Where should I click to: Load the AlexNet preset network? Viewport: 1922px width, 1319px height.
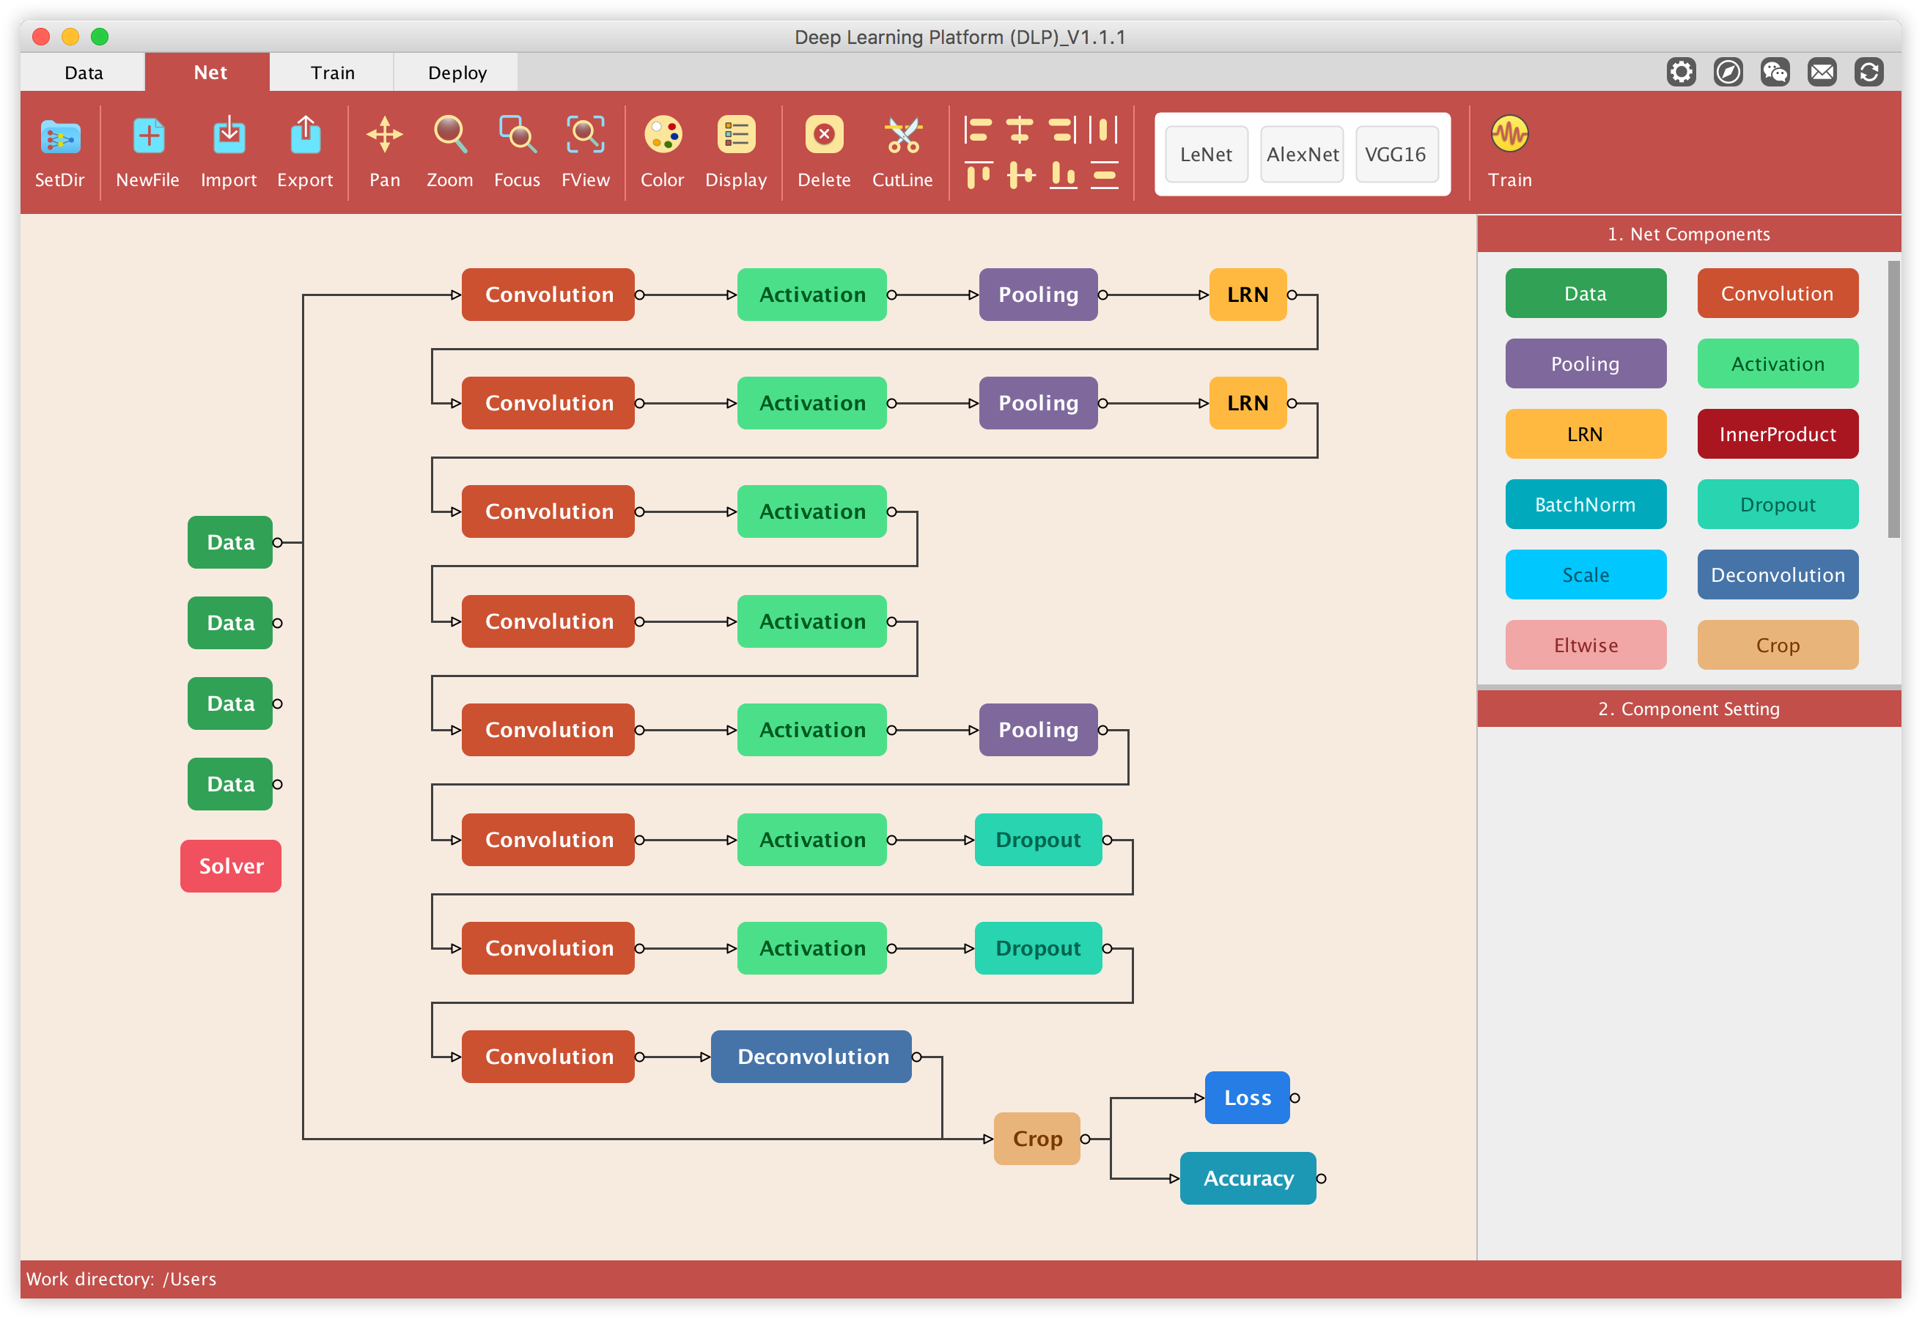pyautogui.click(x=1302, y=155)
